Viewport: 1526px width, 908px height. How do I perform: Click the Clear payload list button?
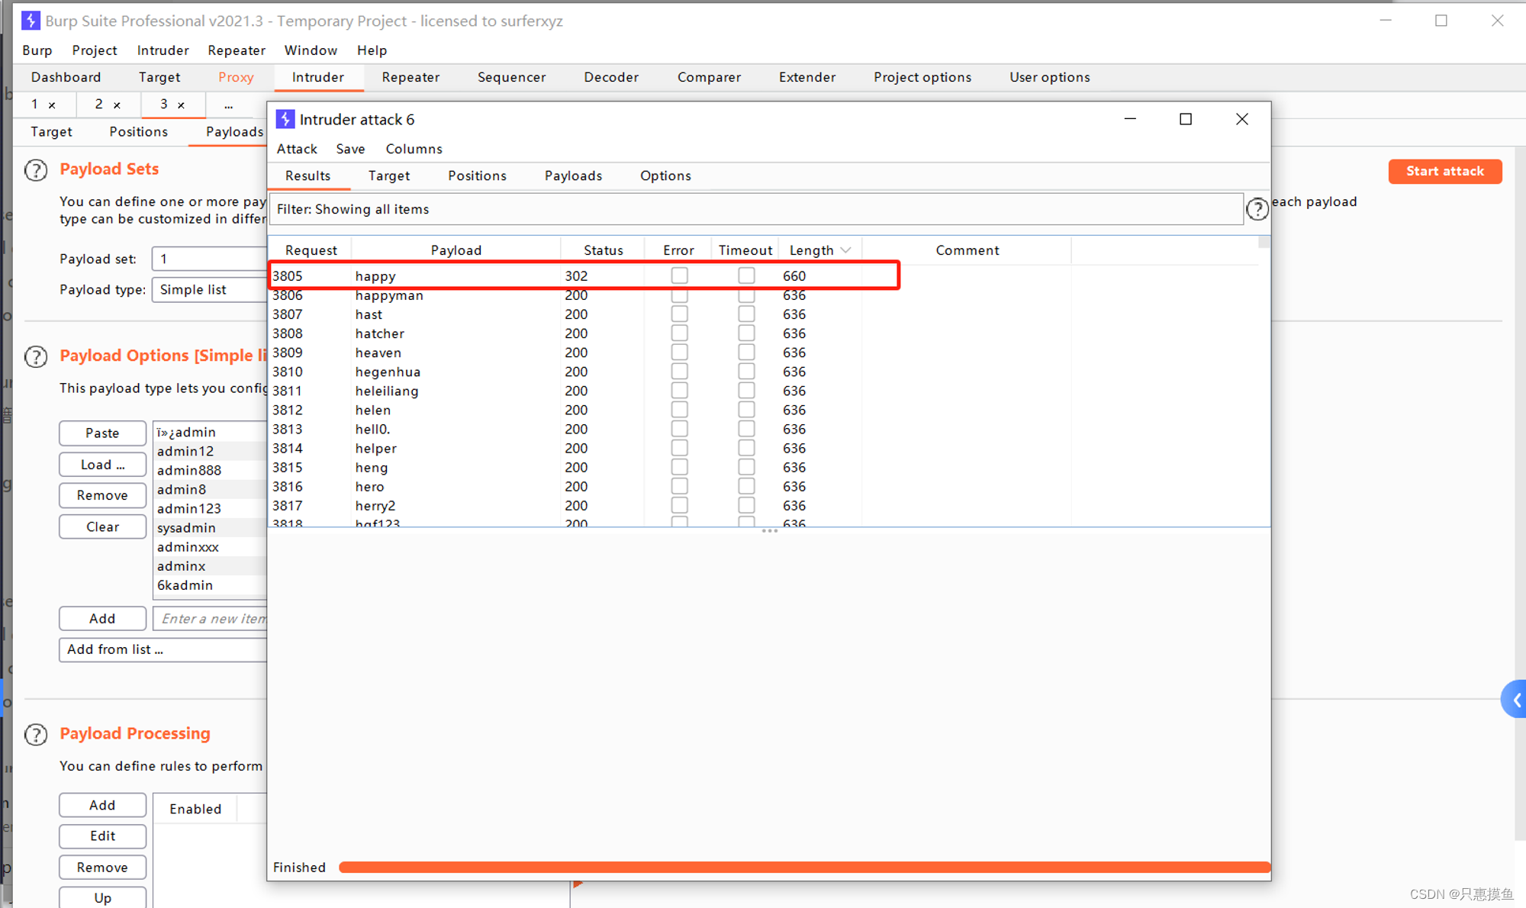tap(102, 526)
